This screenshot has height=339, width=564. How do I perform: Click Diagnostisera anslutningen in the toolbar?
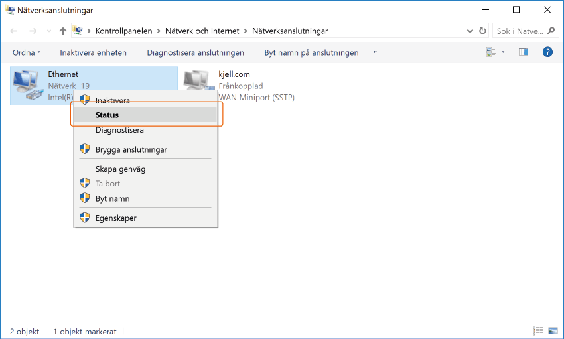coord(195,52)
